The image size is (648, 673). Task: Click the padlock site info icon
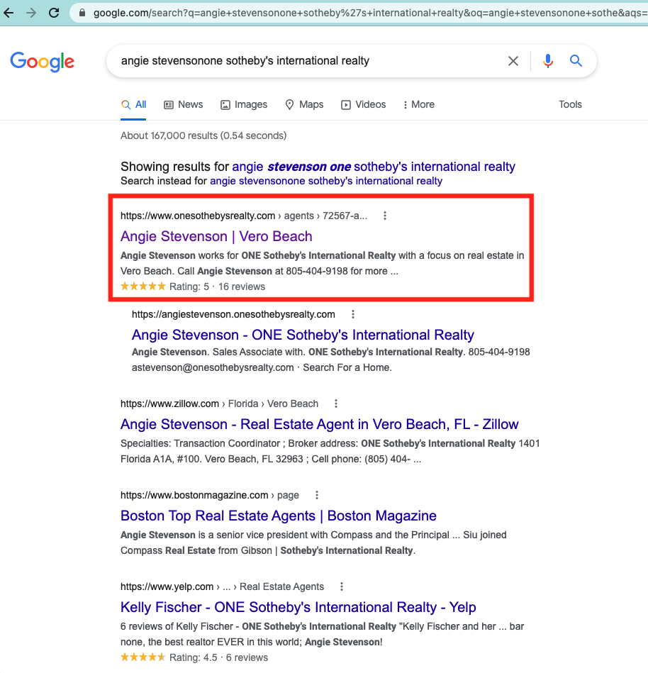pyautogui.click(x=82, y=13)
